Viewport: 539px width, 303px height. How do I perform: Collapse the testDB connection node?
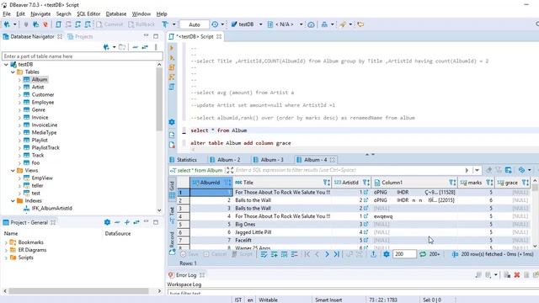point(6,65)
